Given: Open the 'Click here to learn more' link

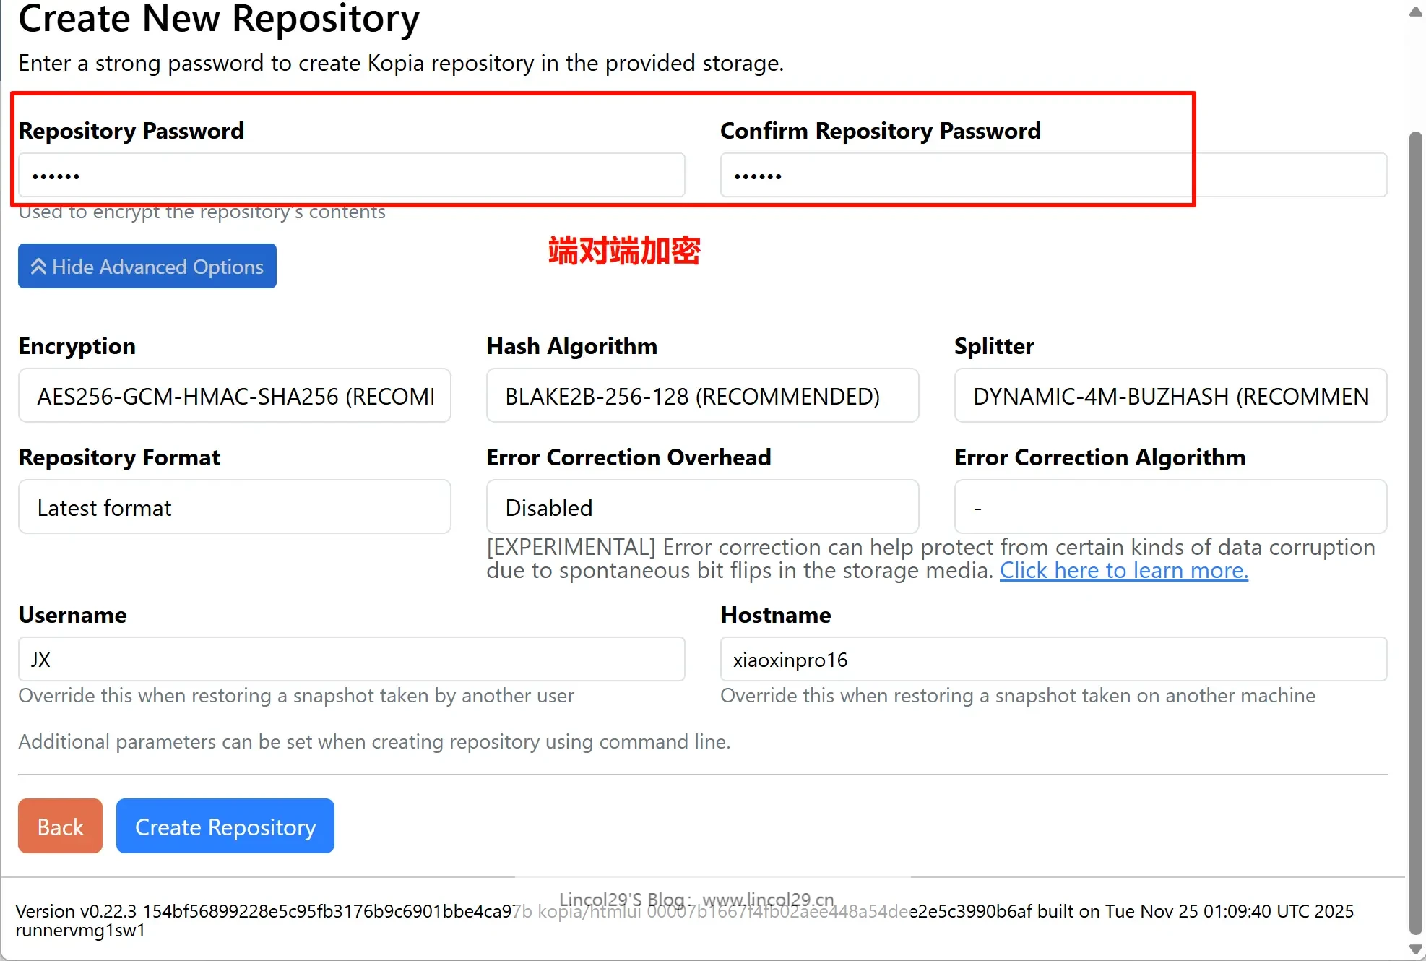Looking at the screenshot, I should 1123,570.
